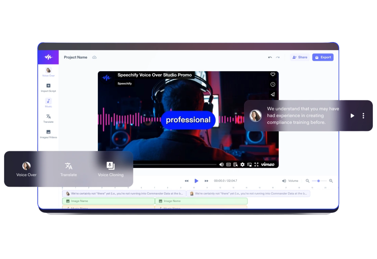Click the paper plane share icon on video
377x259 pixels.
(273, 94)
